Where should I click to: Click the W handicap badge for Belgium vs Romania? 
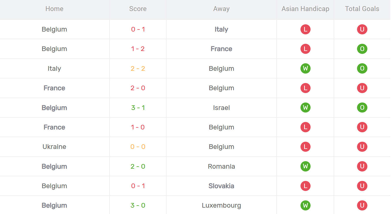[x=305, y=166]
